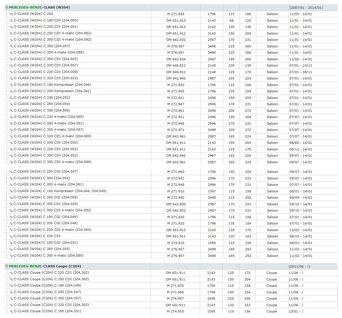Collapse the MERCEDES-BENZ C-CLASS (W204) group
Image resolution: width=342 pixels, height=318 pixels.
click(7, 8)
